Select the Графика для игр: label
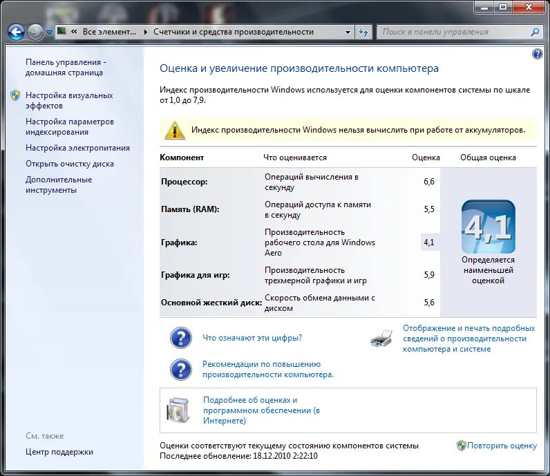This screenshot has width=550, height=476. pos(195,275)
